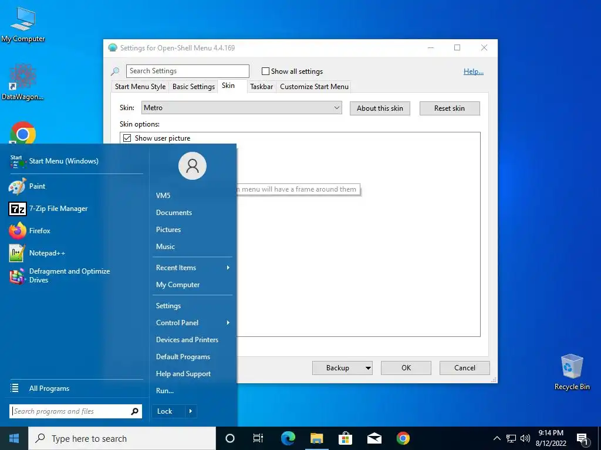Click the Windows Start button
601x450 pixels.
(x=14, y=438)
